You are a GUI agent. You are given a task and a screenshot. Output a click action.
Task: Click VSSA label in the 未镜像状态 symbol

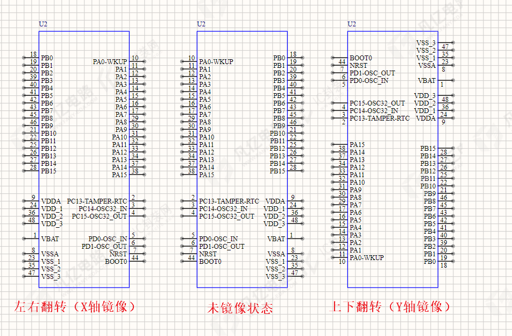click(x=276, y=254)
